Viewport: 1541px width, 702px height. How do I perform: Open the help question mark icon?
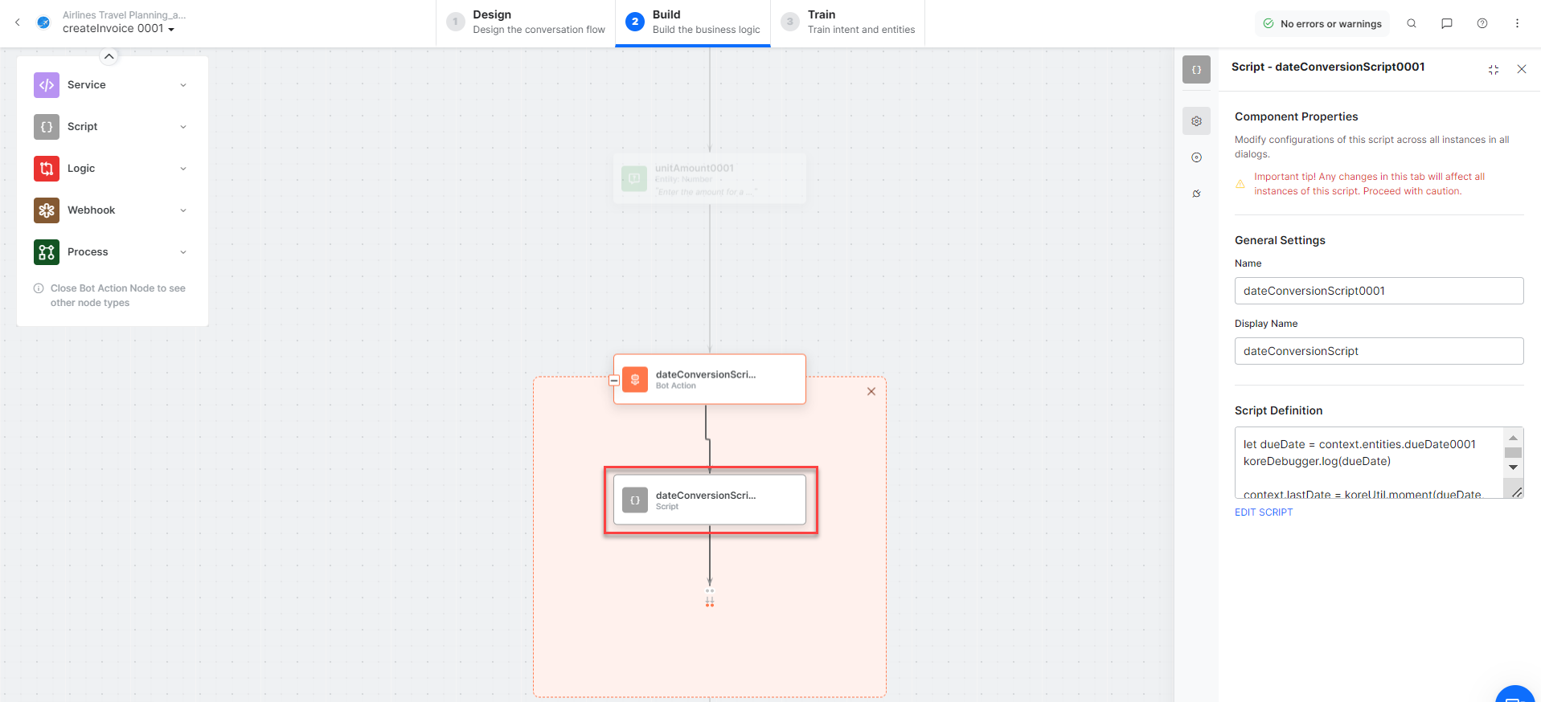1482,23
